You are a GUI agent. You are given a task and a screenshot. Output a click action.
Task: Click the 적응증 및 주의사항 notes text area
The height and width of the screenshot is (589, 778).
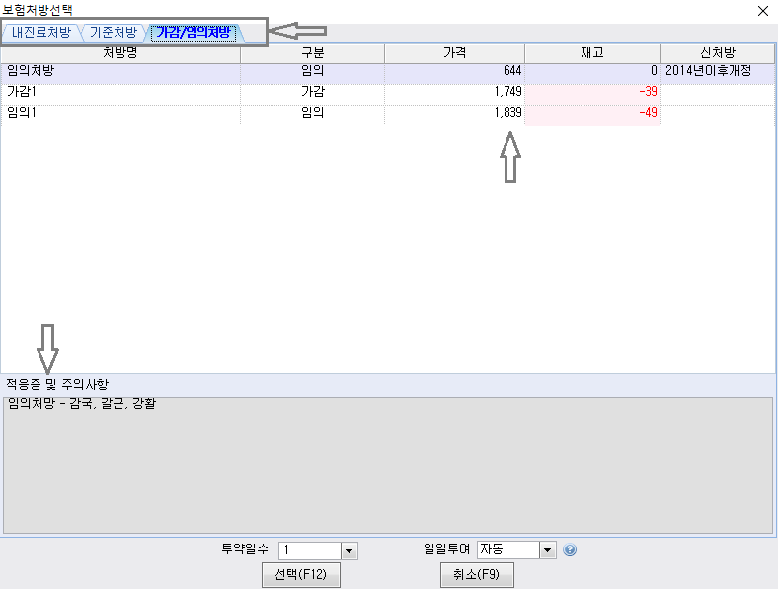click(388, 465)
